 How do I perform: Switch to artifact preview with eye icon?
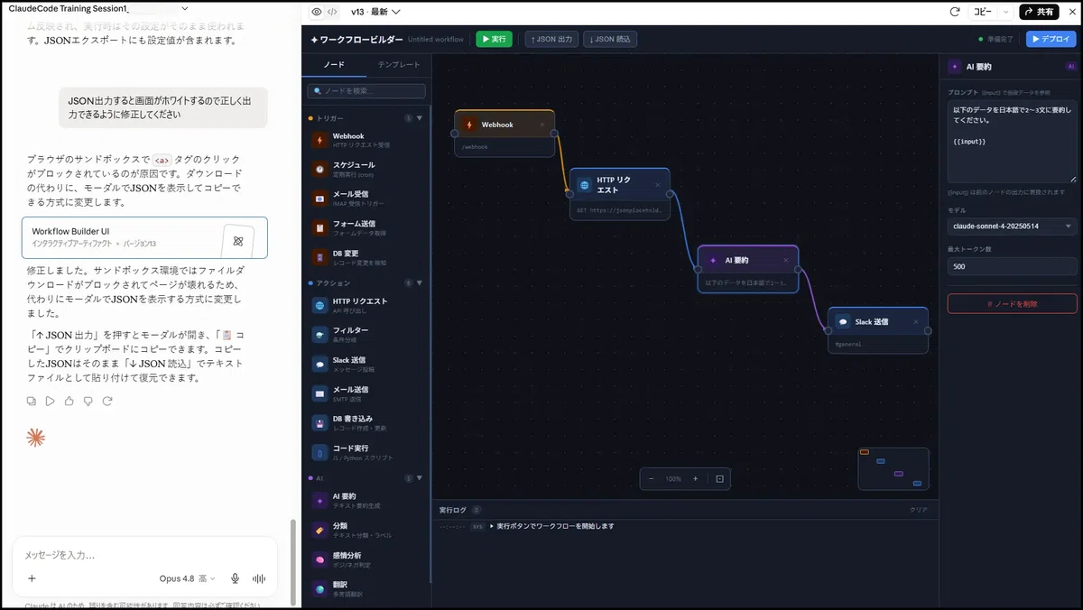click(317, 12)
